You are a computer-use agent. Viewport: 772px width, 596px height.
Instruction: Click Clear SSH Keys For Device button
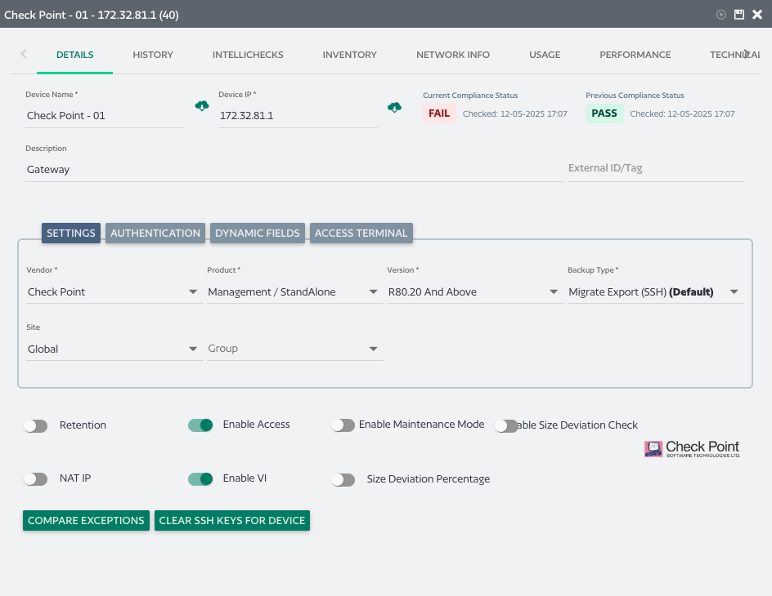pos(232,521)
